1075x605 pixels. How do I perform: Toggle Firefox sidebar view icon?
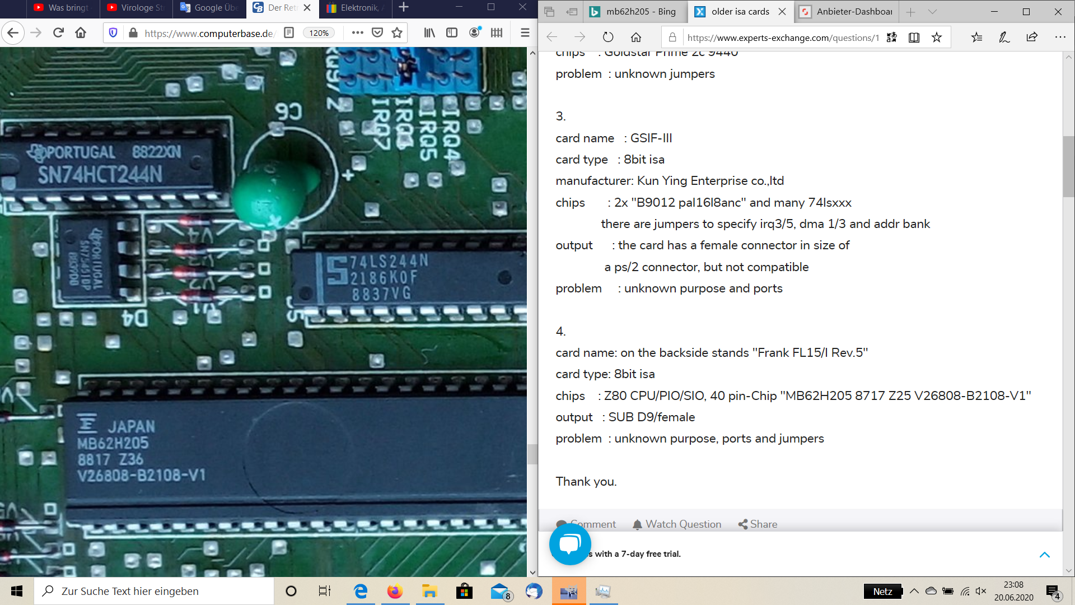click(x=452, y=33)
